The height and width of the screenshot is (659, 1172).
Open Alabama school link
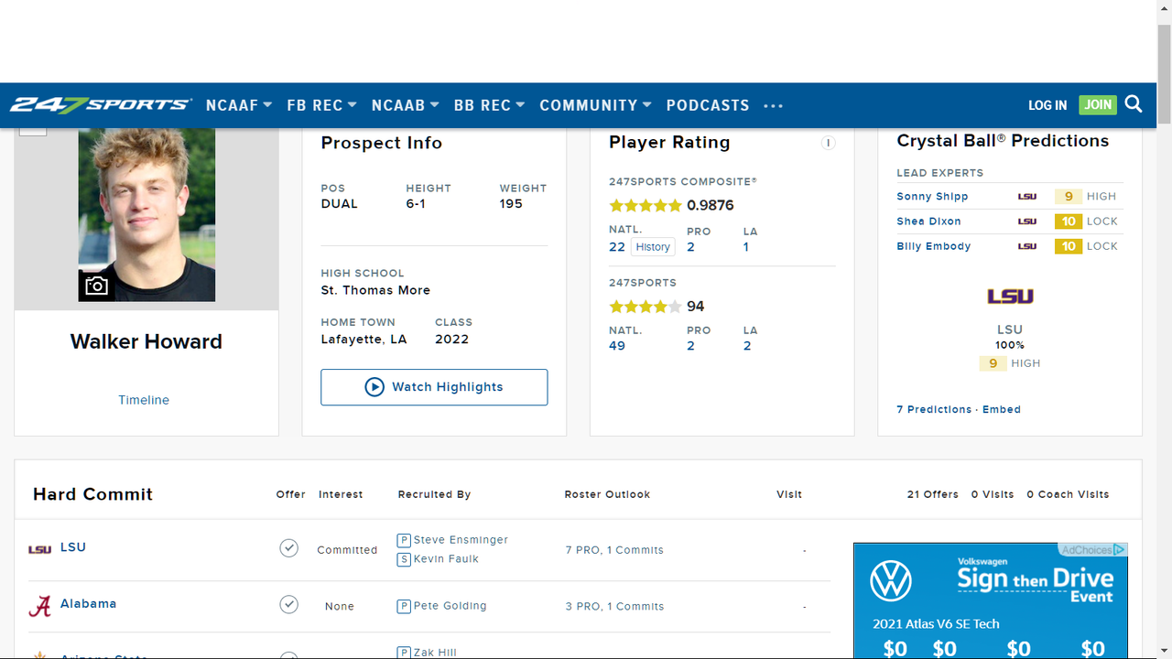point(88,604)
